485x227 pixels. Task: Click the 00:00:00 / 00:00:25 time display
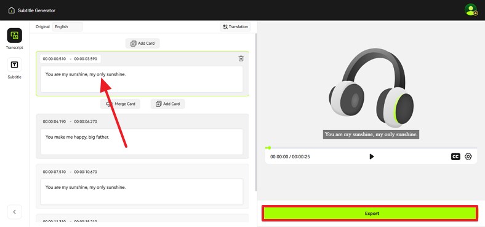pos(290,156)
